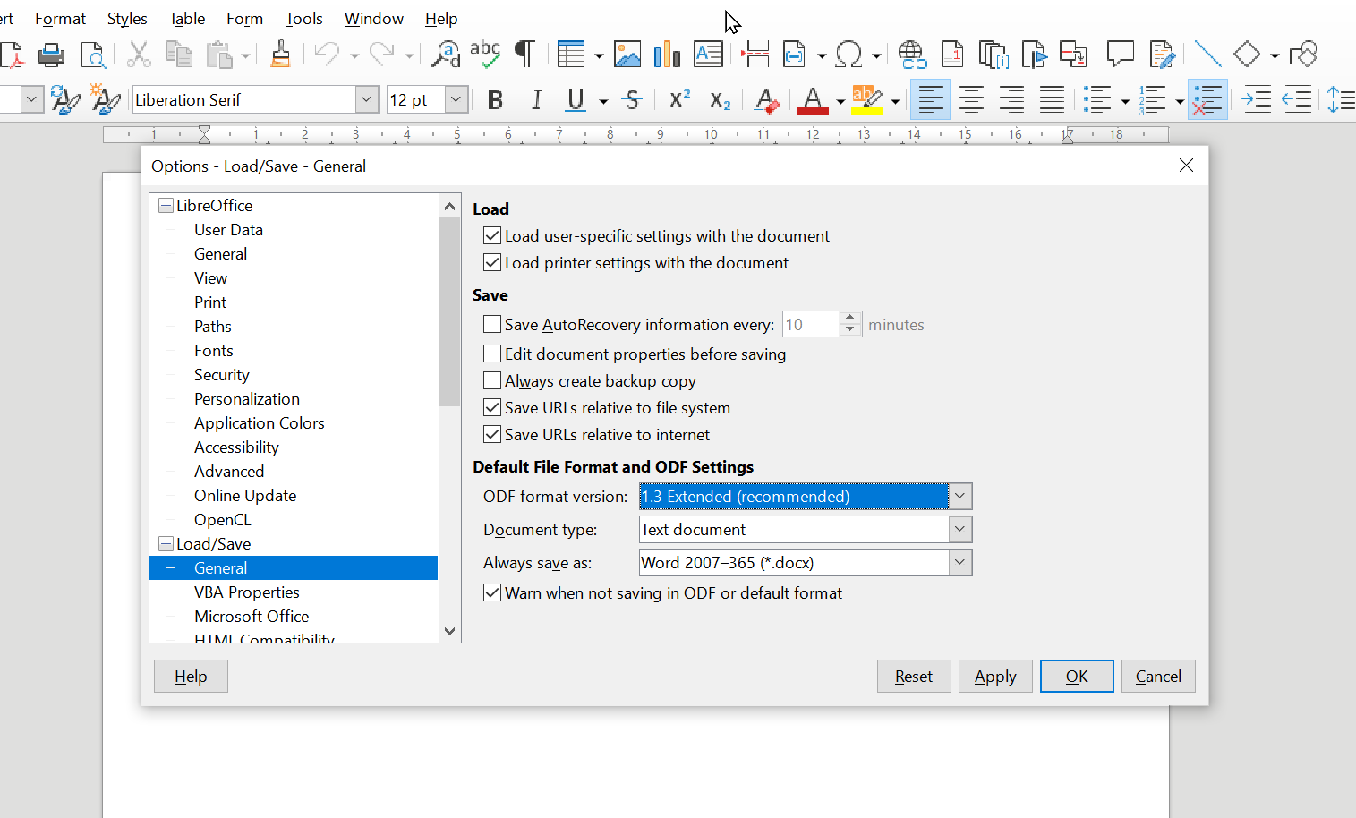Click down arrow of options tree scrollbar
The image size is (1356, 818).
(x=449, y=631)
